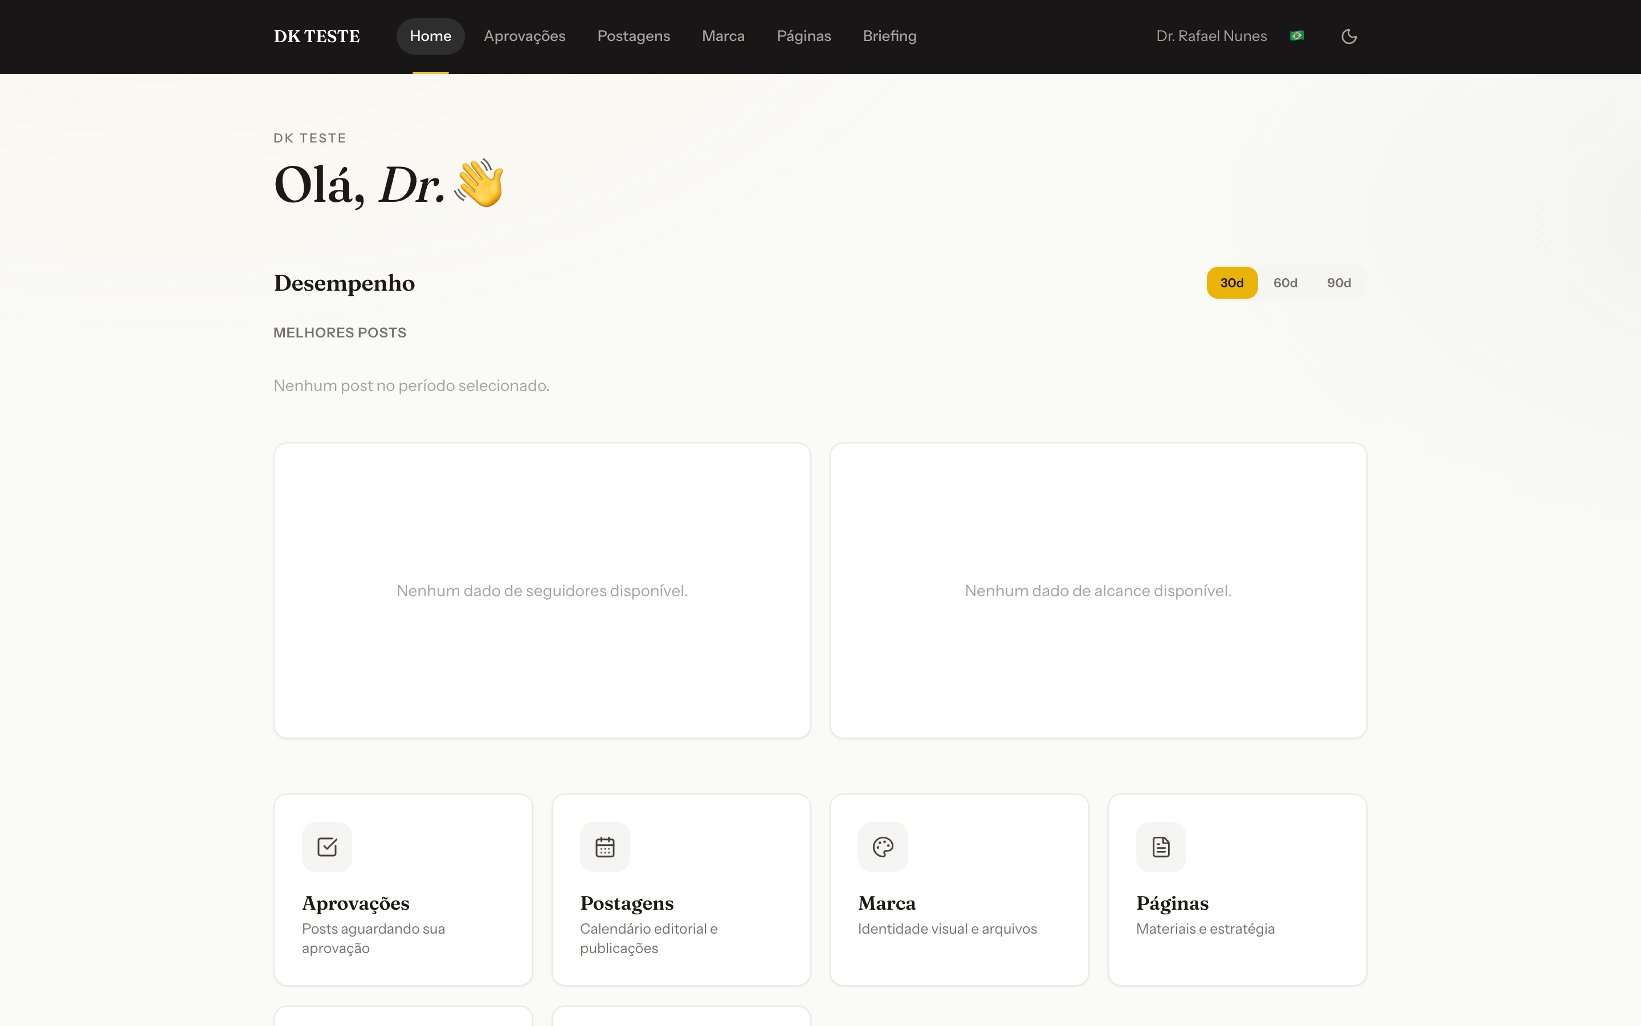This screenshot has height=1026, width=1641.
Task: Click the Brazil flag language icon
Action: click(x=1296, y=36)
